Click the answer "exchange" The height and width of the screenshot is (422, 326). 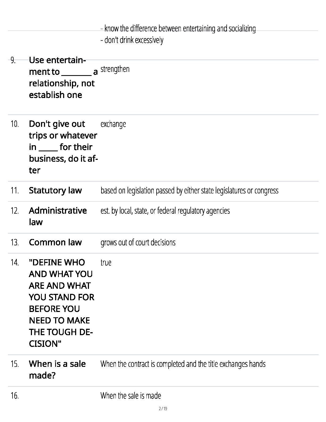[113, 124]
